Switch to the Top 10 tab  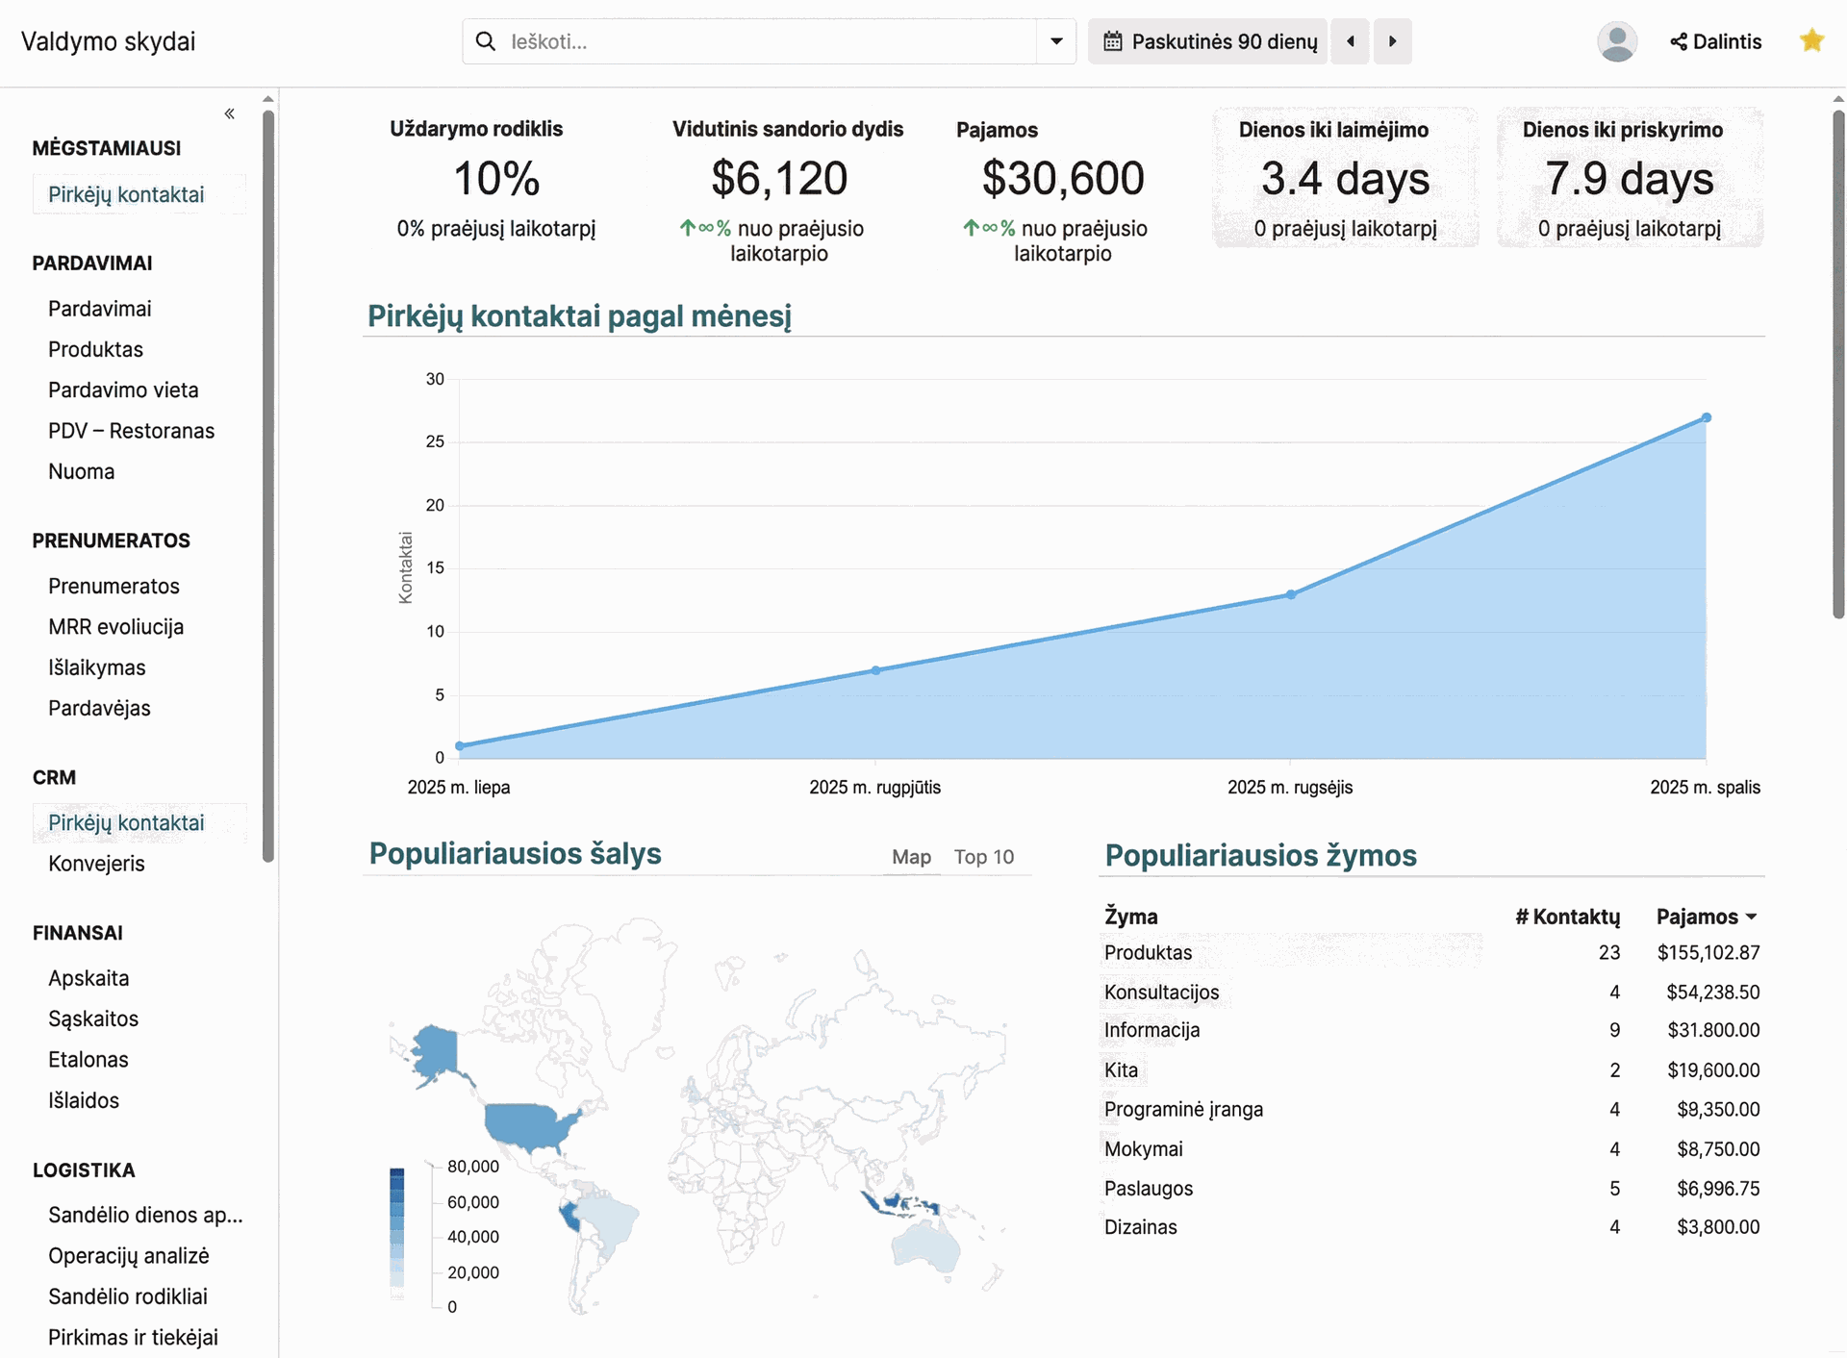pyautogui.click(x=983, y=857)
